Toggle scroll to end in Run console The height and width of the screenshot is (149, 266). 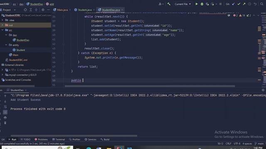(x=5, y=112)
